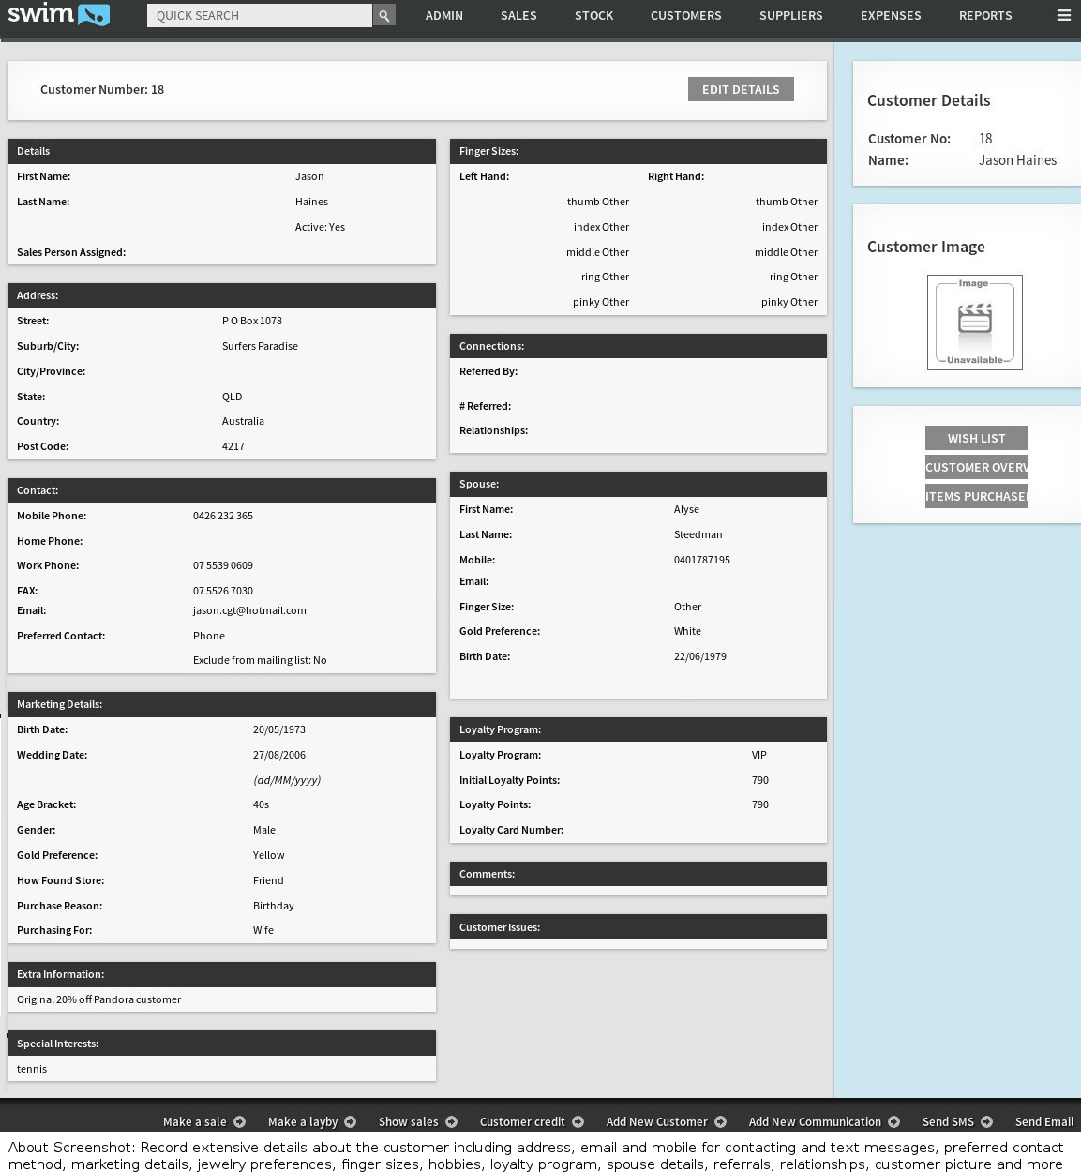Go to the Reports menu

click(x=985, y=16)
